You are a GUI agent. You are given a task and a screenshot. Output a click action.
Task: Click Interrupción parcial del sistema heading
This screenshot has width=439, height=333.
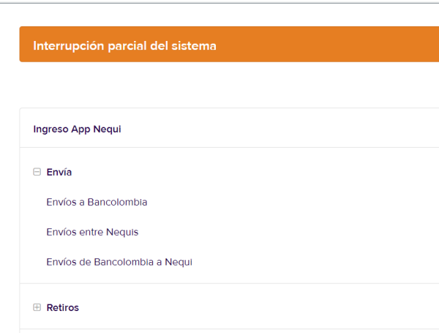click(x=124, y=45)
